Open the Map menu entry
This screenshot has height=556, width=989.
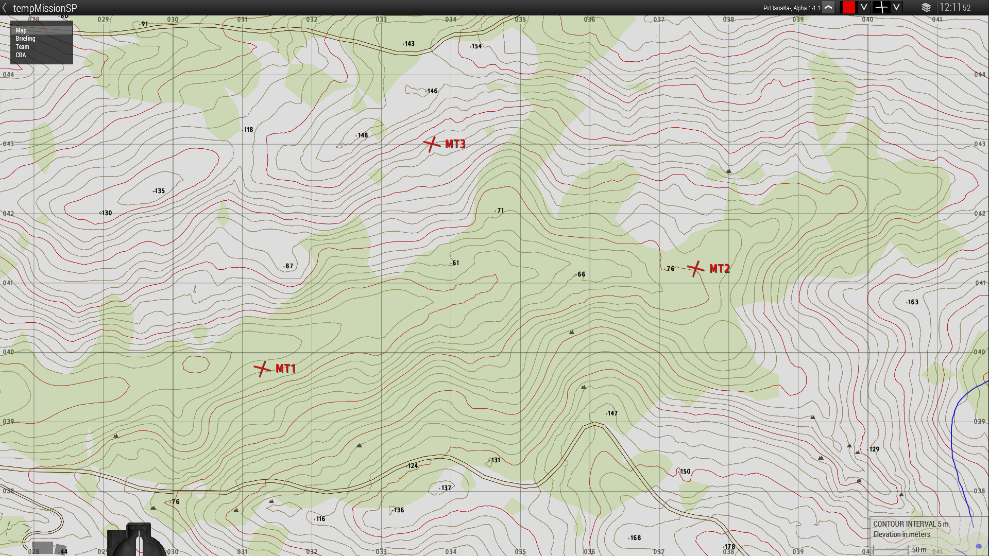[21, 30]
